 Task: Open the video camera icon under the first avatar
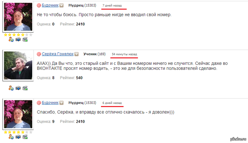[25, 39]
